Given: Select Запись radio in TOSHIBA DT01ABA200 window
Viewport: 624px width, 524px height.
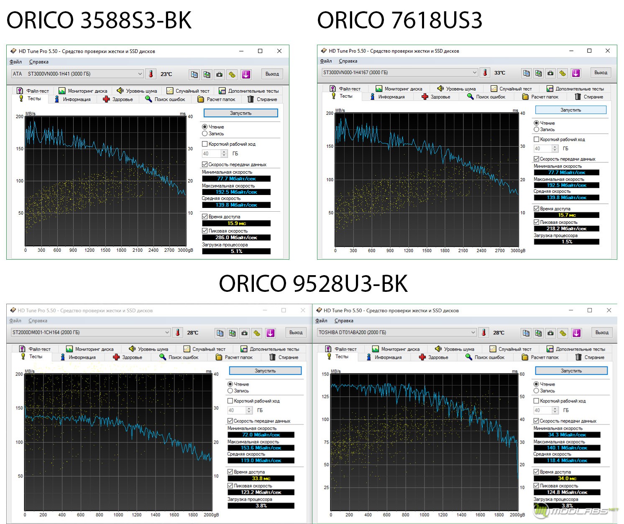Looking at the screenshot, I should pyautogui.click(x=536, y=391).
